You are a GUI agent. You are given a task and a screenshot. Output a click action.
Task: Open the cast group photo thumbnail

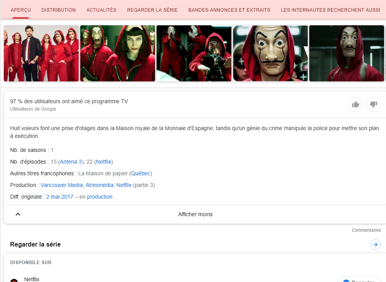(41, 53)
